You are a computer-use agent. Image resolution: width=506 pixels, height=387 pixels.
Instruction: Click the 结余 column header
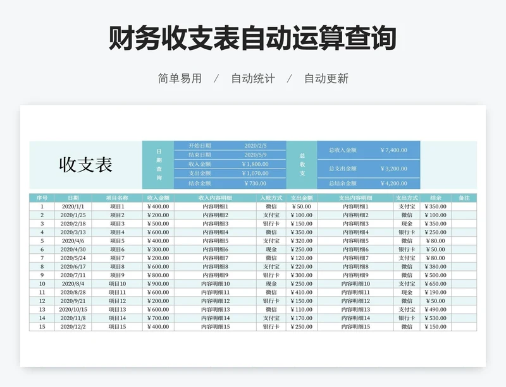(436, 198)
